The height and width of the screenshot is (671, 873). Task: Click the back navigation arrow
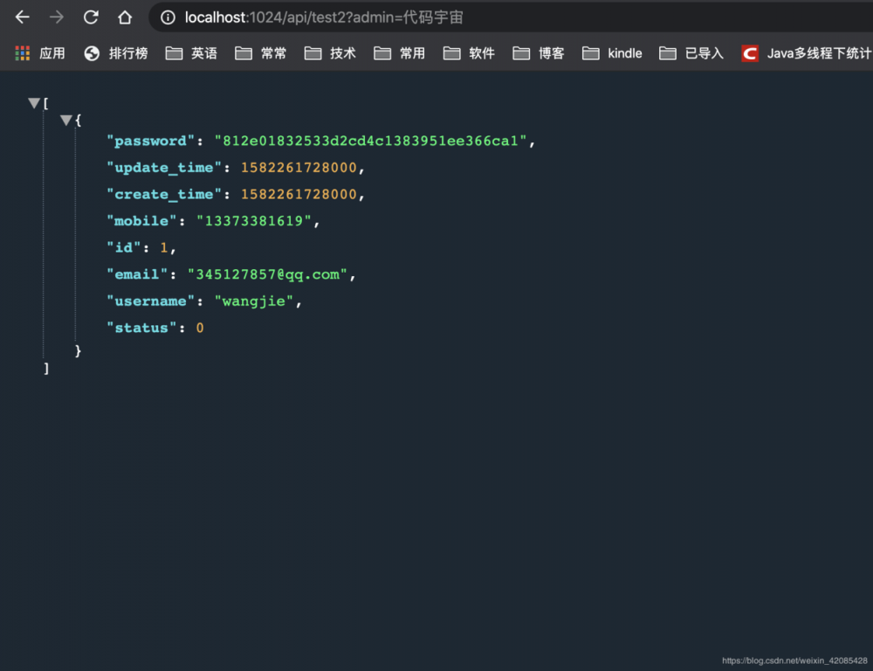coord(21,17)
